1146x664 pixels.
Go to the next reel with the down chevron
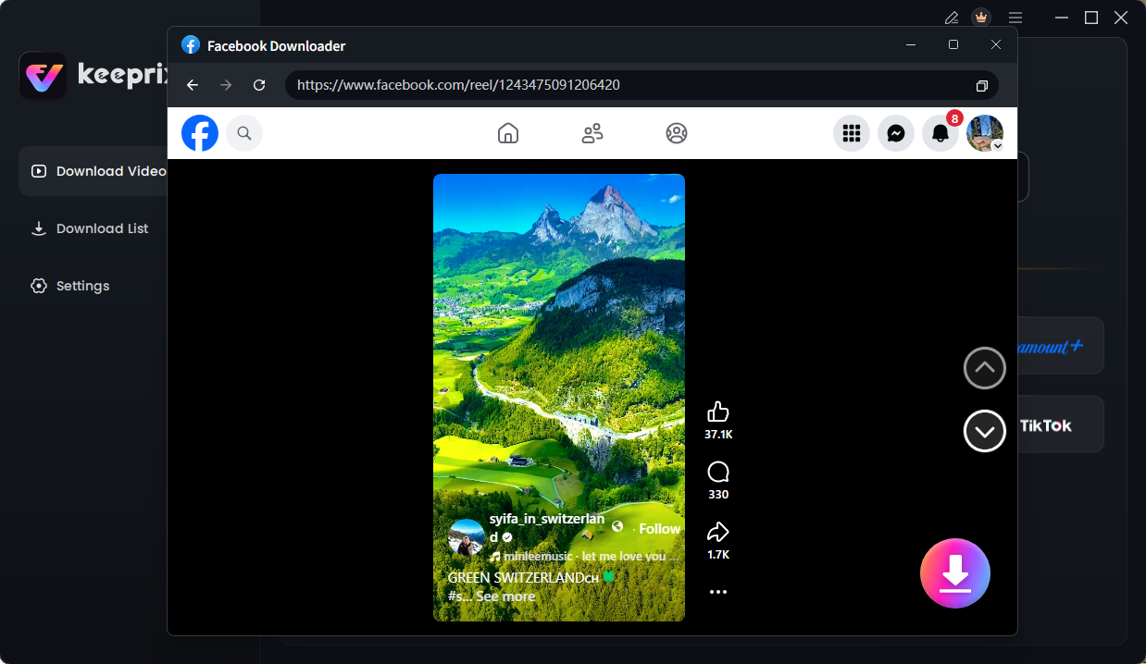(984, 431)
